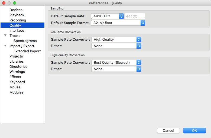Close the Preferences window with red button
Screen dimensions: 211x138
(x=4, y=3)
